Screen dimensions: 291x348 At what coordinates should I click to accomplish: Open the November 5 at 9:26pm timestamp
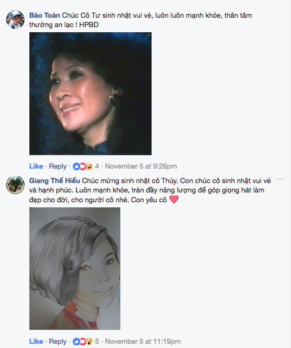point(141,166)
